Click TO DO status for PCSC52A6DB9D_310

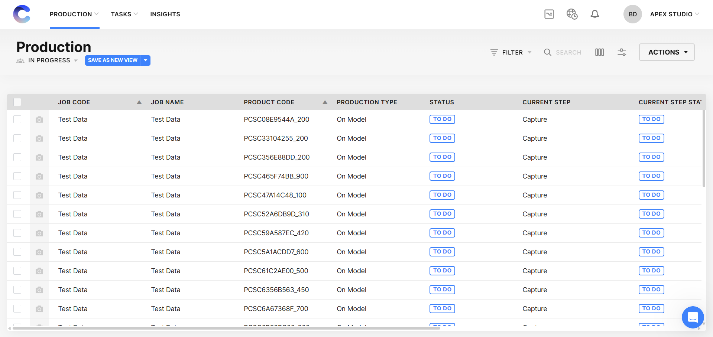(442, 214)
